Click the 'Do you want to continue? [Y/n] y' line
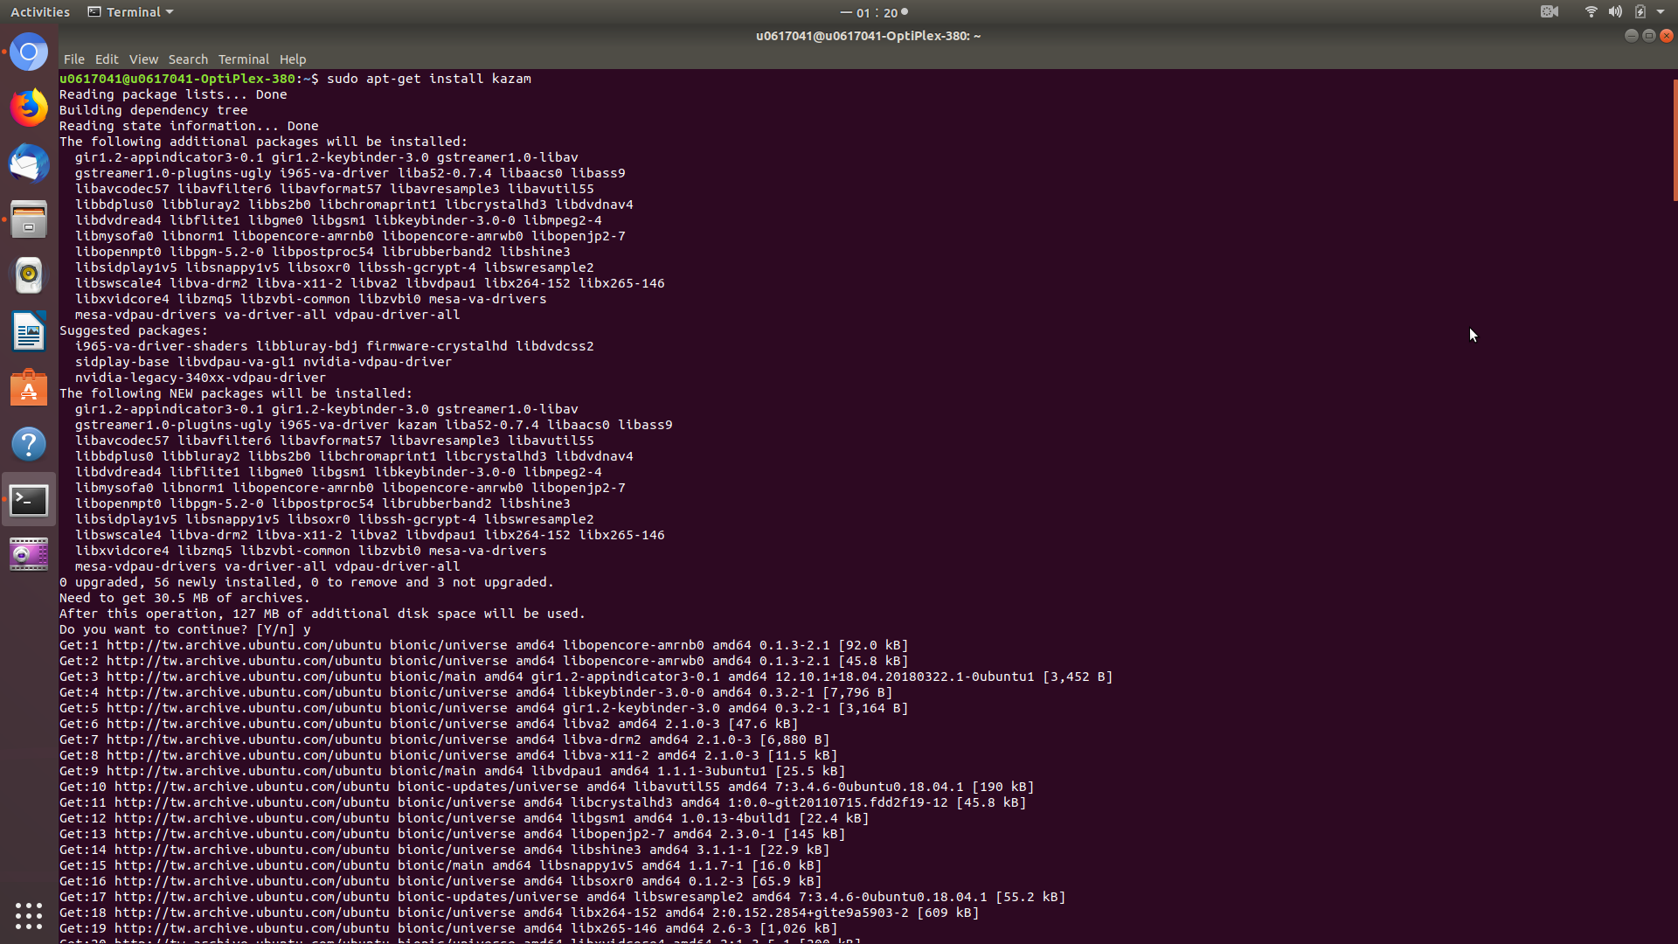Viewport: 1678px width, 944px height. [x=185, y=629]
